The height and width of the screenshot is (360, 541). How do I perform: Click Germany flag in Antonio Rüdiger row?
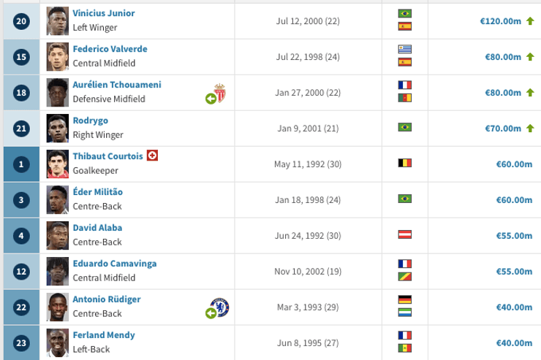(404, 299)
